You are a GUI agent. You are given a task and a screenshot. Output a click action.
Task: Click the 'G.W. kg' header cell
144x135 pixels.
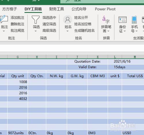[77, 76]
